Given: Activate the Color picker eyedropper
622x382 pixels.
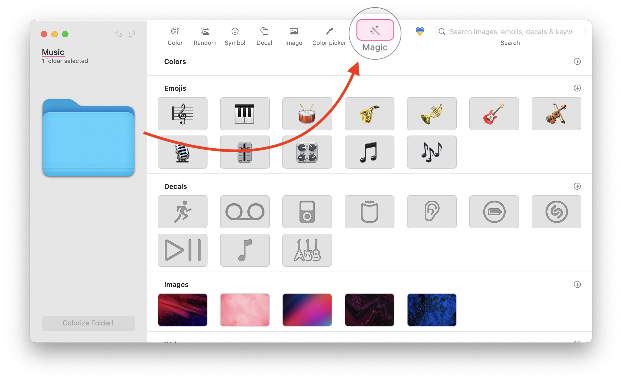Looking at the screenshot, I should click(x=329, y=36).
